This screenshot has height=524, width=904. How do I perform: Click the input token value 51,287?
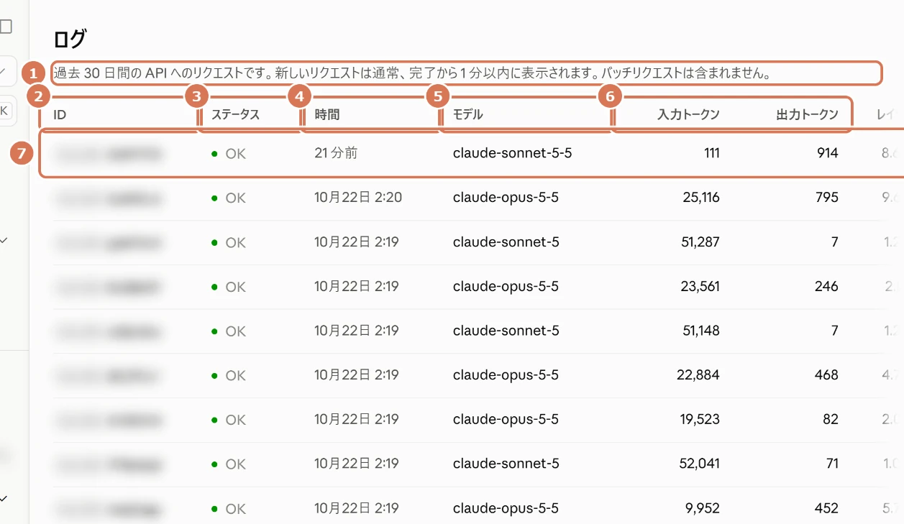coord(700,242)
